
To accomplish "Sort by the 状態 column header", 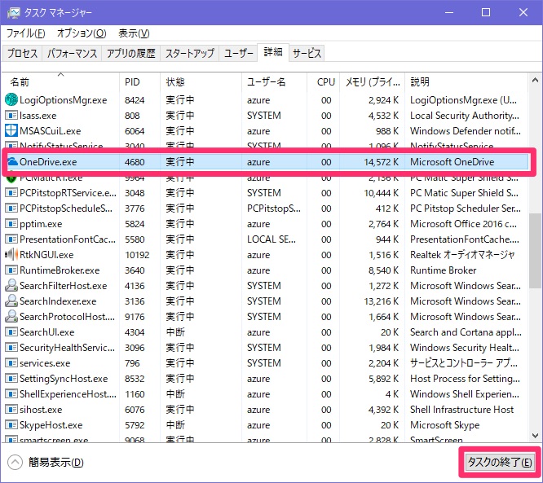I will [x=201, y=81].
